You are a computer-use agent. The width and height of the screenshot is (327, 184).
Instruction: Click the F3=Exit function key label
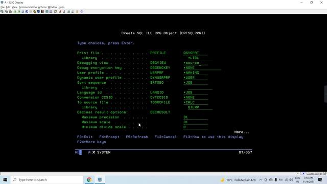(85, 137)
